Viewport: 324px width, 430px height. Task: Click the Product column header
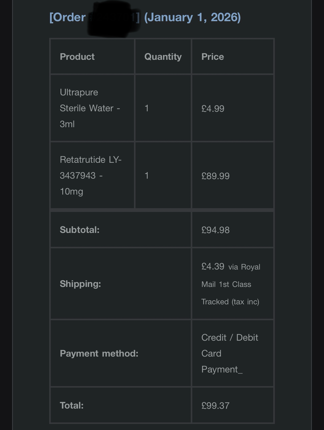[x=77, y=57]
